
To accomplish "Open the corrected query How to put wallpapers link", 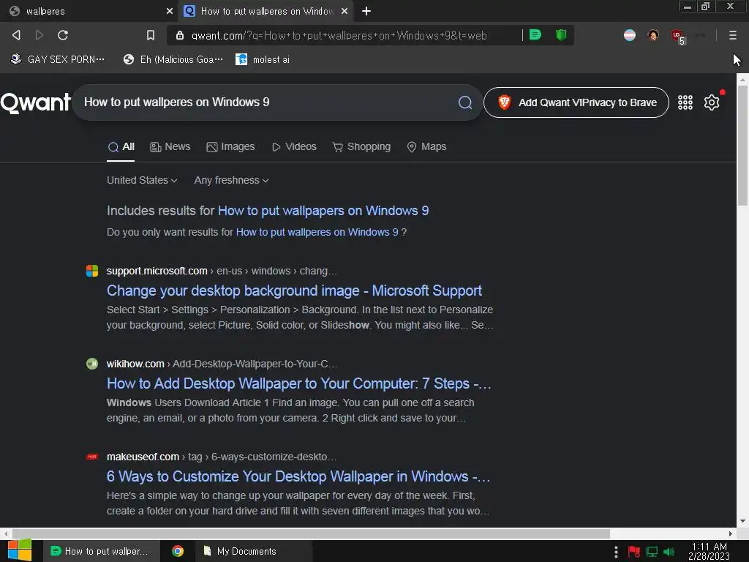I will click(x=323, y=211).
